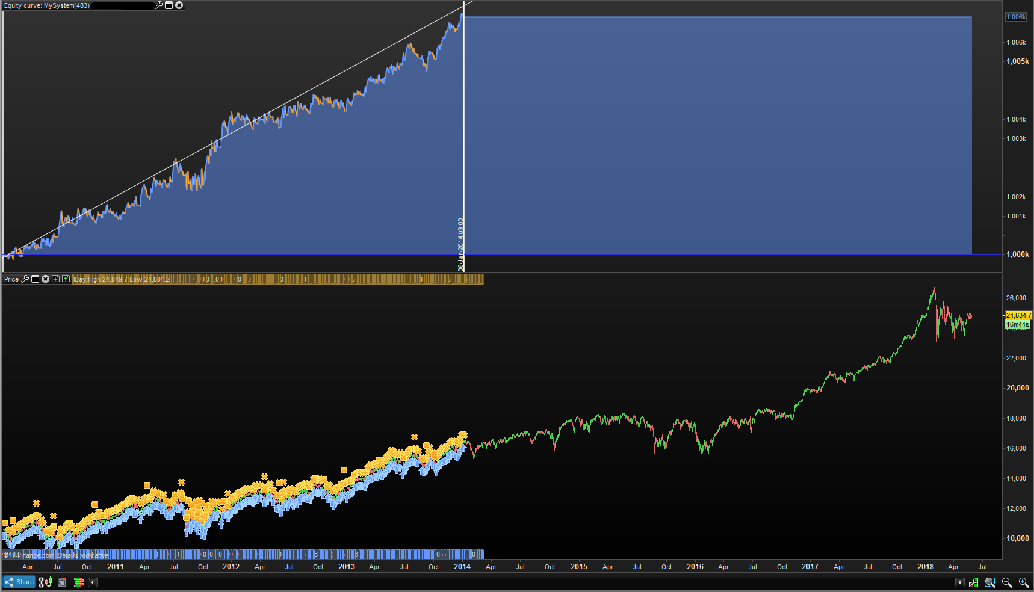Click the red-green bars icon in bottom toolbar
This screenshot has height=592, width=1034.
point(78,582)
